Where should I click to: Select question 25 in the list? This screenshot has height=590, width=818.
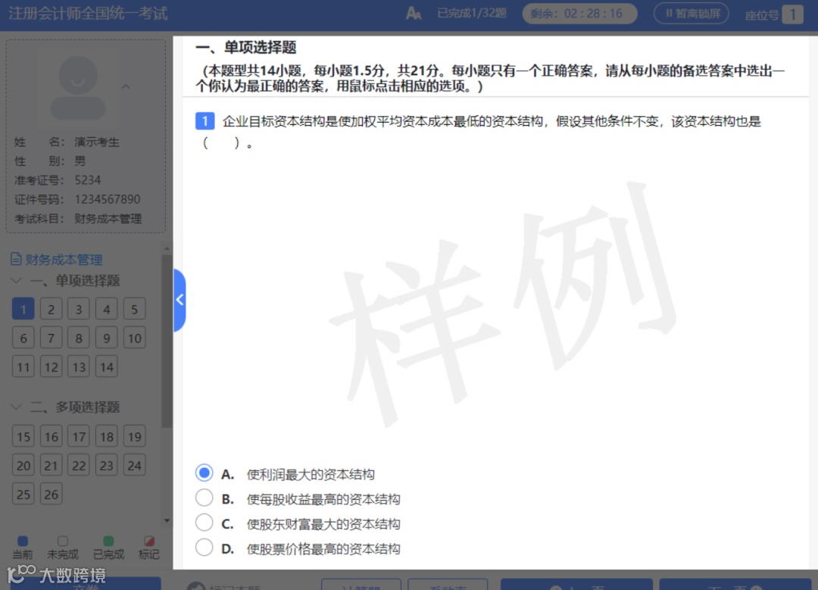(x=23, y=494)
